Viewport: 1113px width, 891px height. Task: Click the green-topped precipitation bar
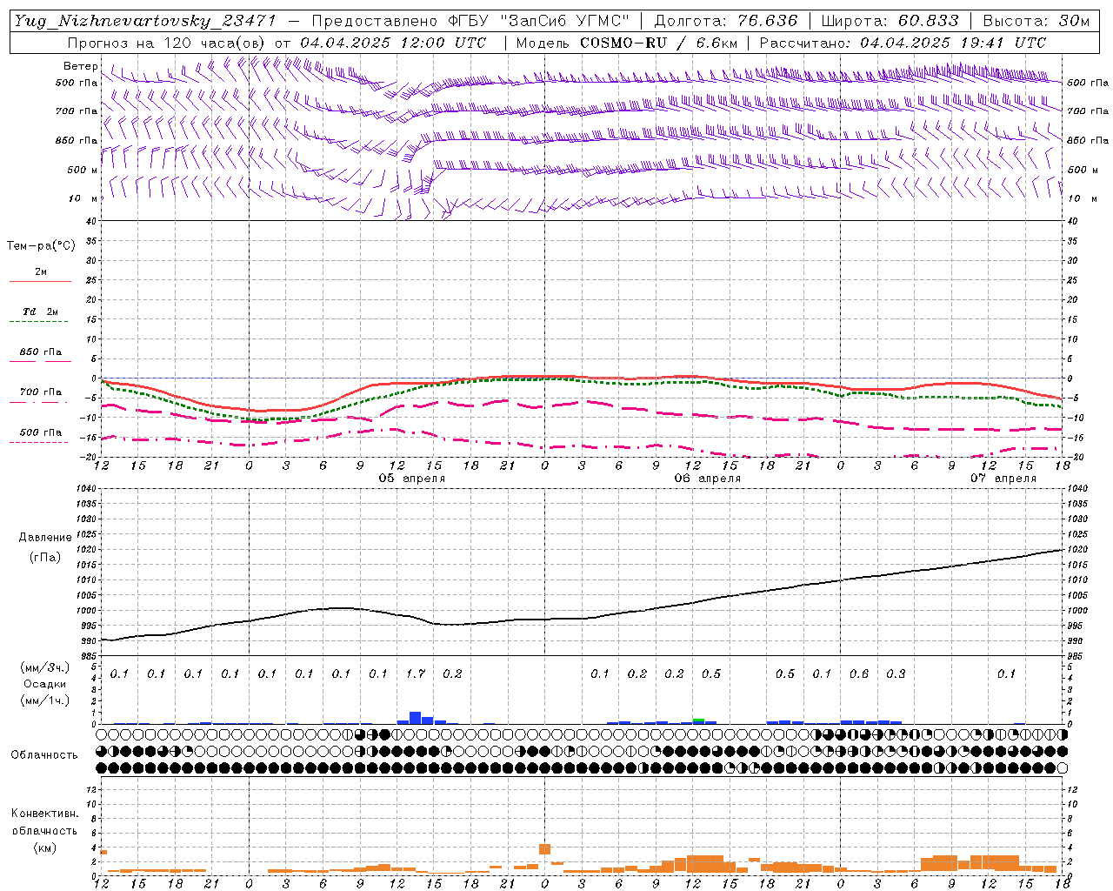click(x=698, y=721)
